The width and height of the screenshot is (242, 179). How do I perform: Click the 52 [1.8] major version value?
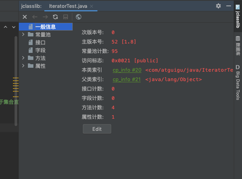(x=124, y=42)
